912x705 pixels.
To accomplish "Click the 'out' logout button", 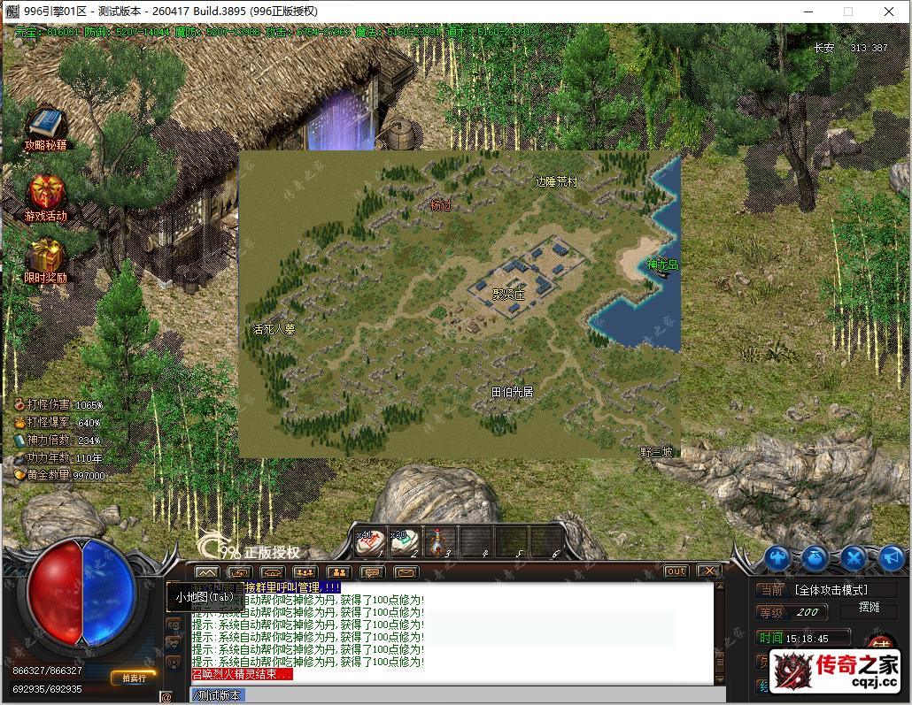I will pyautogui.click(x=676, y=571).
